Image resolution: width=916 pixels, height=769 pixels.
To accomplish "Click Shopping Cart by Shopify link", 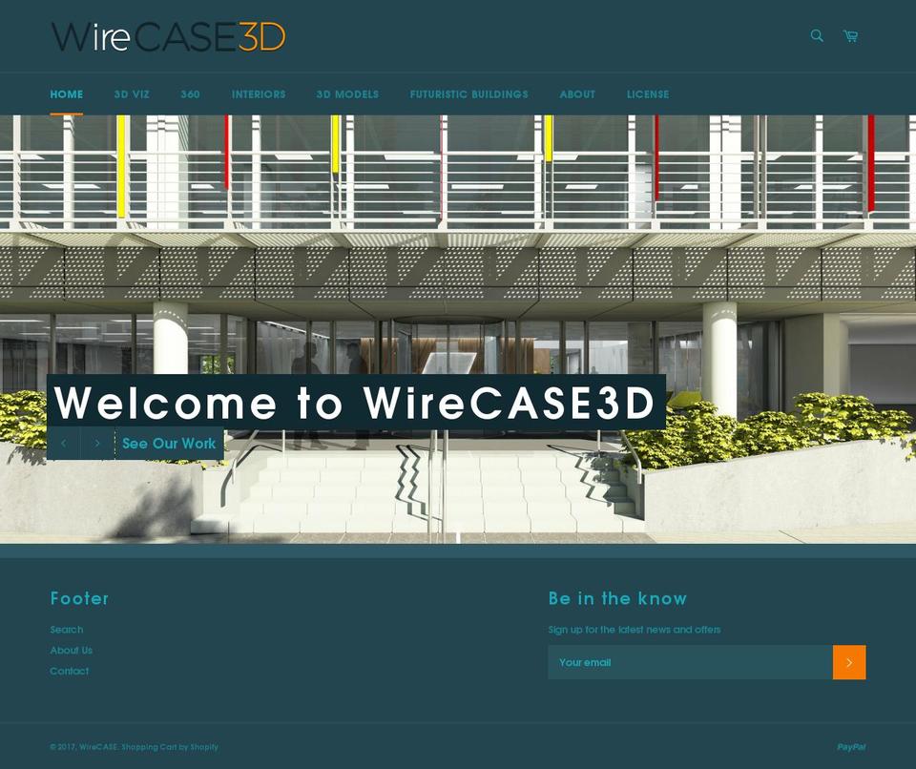I will (170, 747).
